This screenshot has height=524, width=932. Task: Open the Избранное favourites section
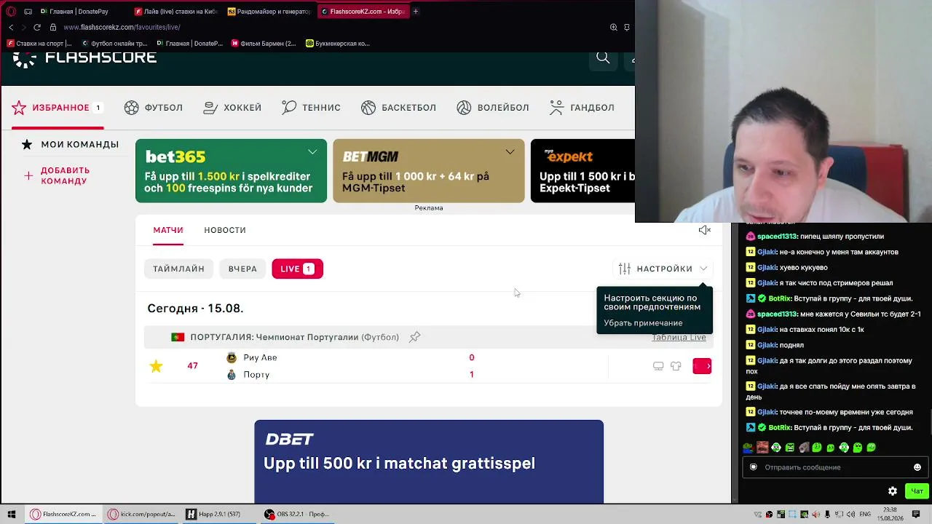(x=57, y=108)
